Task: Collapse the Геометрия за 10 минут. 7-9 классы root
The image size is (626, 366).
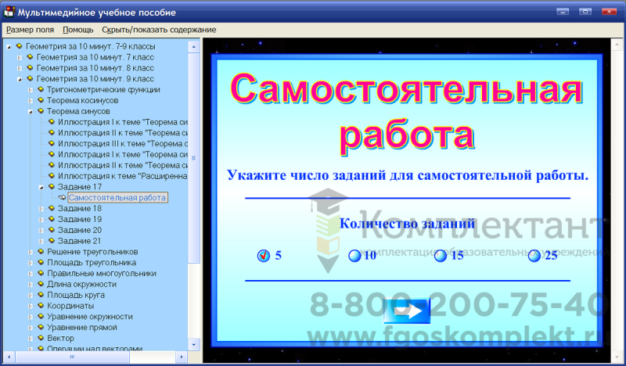Action: coord(9,47)
